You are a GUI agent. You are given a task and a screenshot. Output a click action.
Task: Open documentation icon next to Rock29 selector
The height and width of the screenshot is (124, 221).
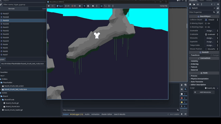[218, 8]
